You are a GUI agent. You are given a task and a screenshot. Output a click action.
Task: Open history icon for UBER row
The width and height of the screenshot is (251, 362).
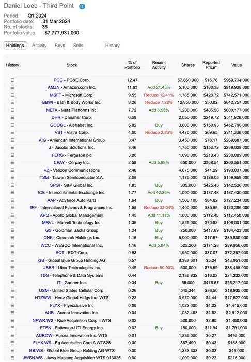[12, 267]
